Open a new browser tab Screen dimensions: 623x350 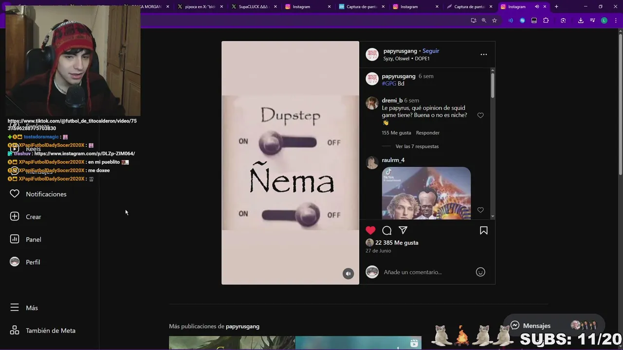coord(556,7)
